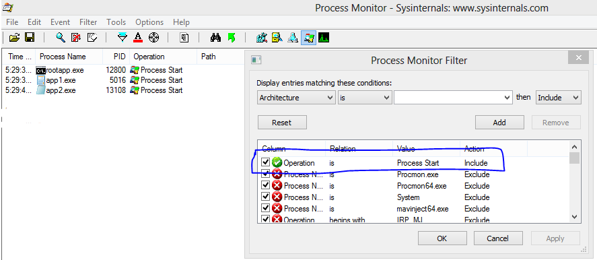
Task: Uncheck the Operation is Process Start filter
Action: [266, 163]
